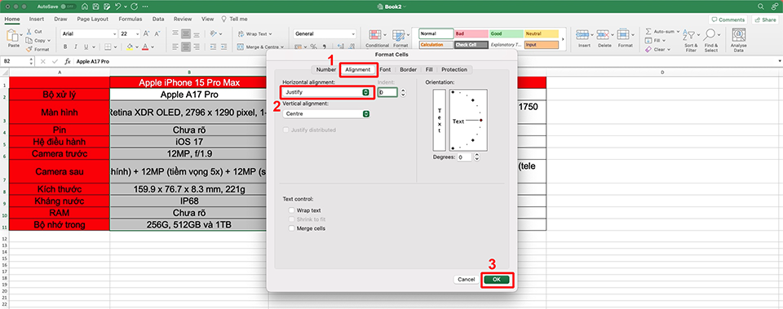Image resolution: width=783 pixels, height=309 pixels.
Task: Open the Auto-sum dropdown
Action: click(x=679, y=32)
